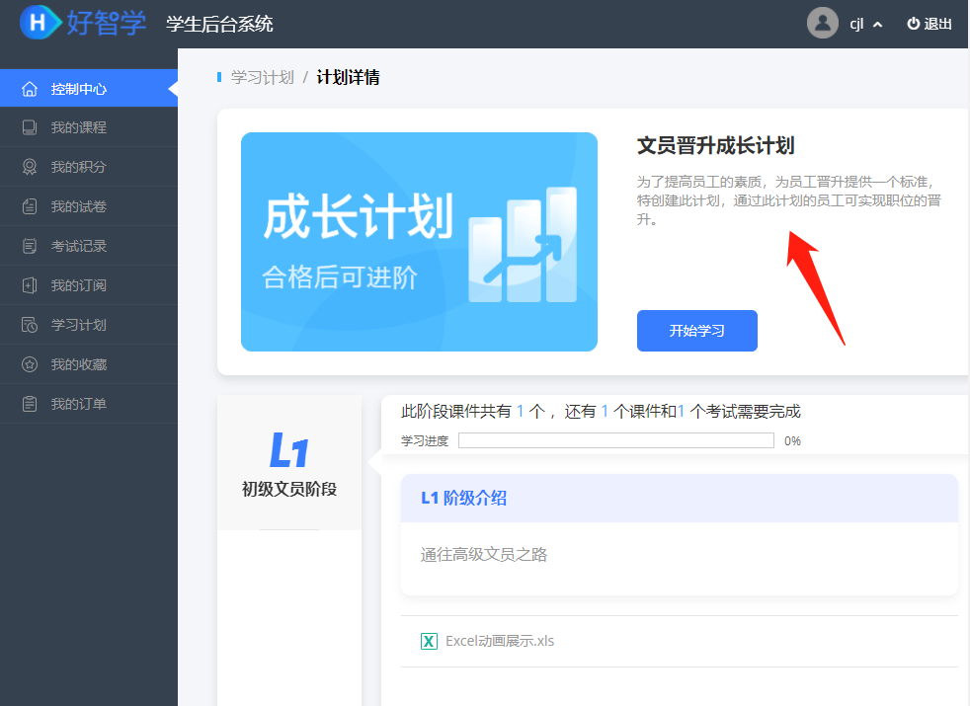
Task: Click the 此阶段课件共有 summary text
Action: (601, 411)
